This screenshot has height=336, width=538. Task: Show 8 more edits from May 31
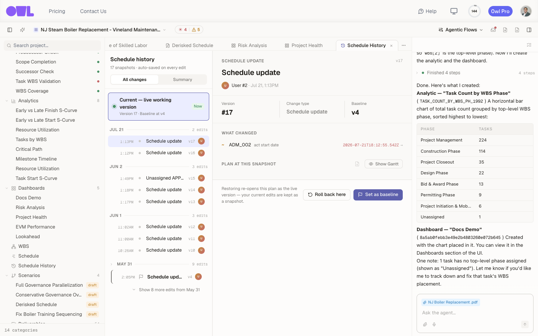[x=166, y=290]
